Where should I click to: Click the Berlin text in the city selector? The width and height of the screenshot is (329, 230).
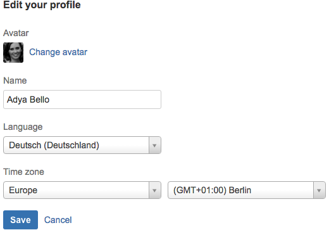pyautogui.click(x=240, y=190)
